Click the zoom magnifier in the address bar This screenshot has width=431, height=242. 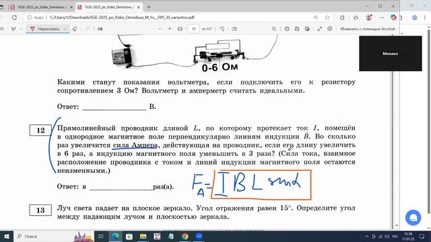(316, 17)
